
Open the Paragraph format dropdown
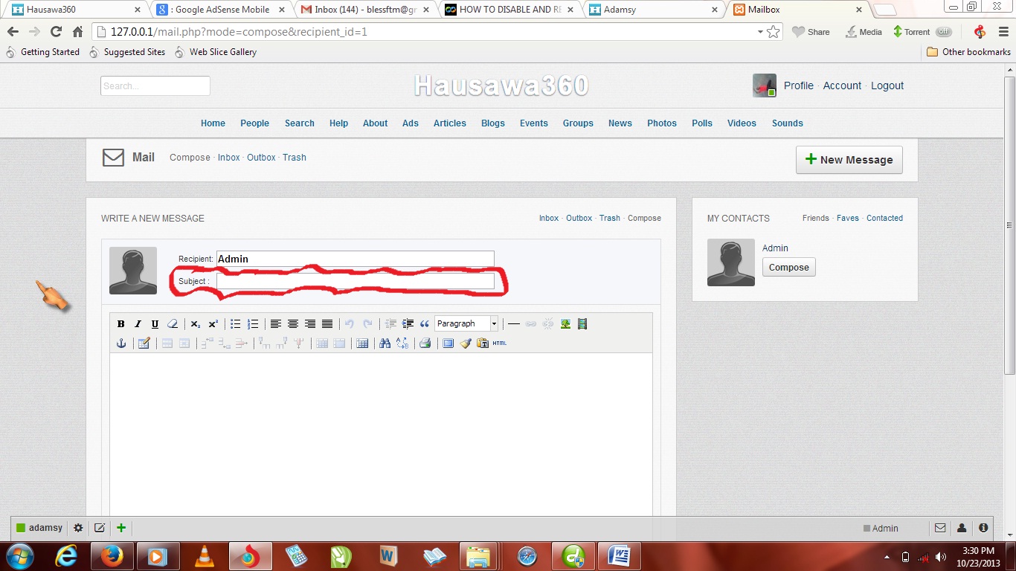466,323
